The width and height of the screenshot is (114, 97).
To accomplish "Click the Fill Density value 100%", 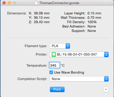I will pos(92,22).
